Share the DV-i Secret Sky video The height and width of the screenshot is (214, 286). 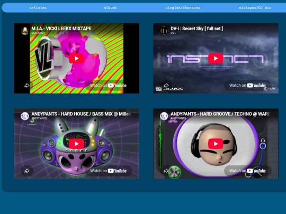pyautogui.click(x=166, y=86)
